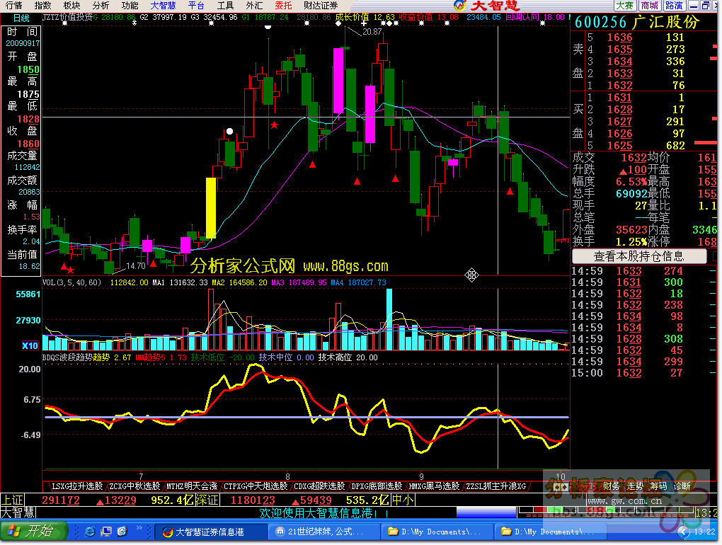Click the Show Desktop quick launch icon
Viewport: 722px width, 545px height.
click(106, 532)
